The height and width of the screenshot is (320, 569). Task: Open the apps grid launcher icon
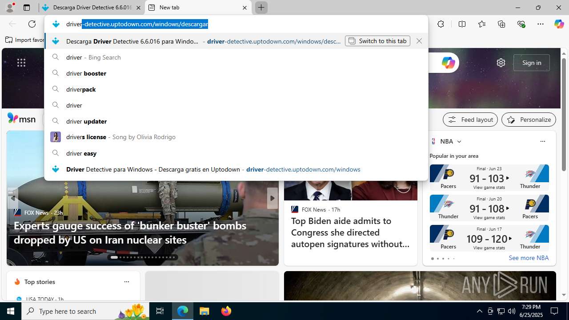(x=21, y=63)
